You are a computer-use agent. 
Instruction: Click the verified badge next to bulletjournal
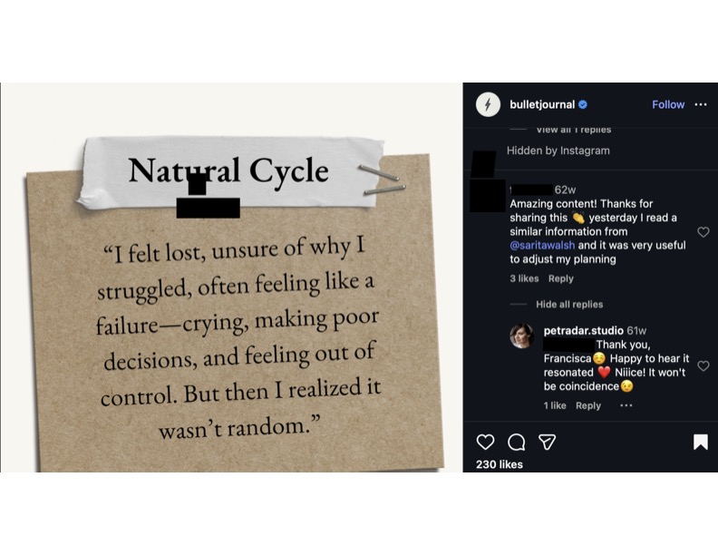(583, 104)
